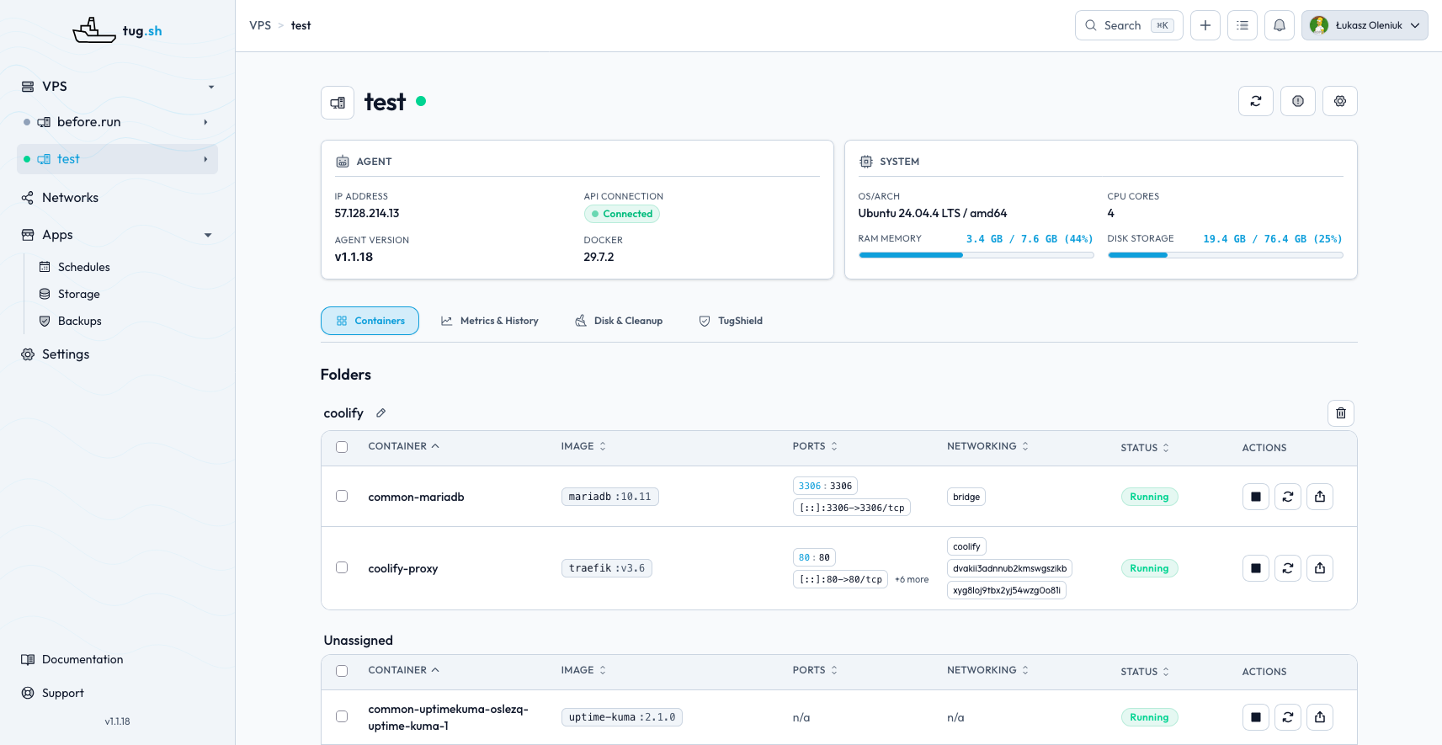Screen dimensions: 1442x745
Task: Select test server in sidebar
Action: 117,159
